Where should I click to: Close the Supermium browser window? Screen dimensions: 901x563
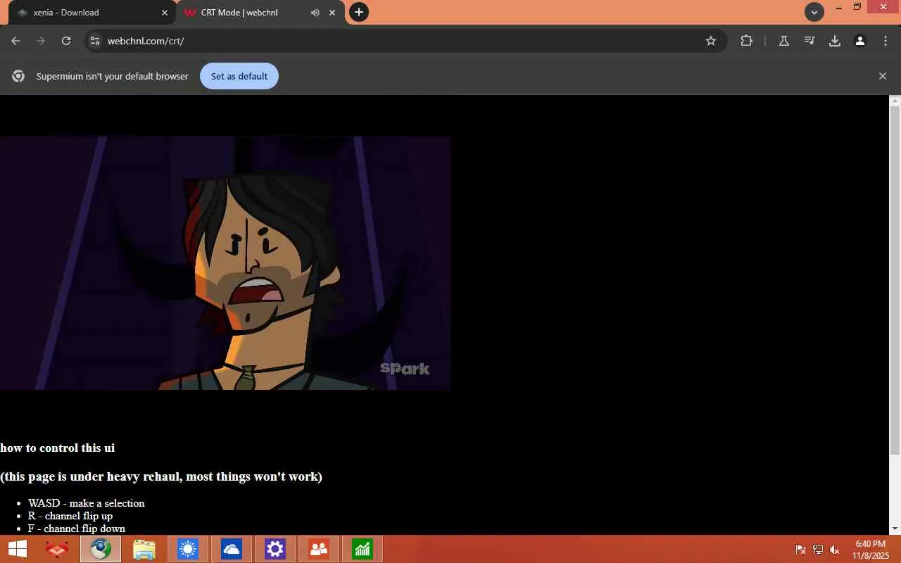[883, 7]
